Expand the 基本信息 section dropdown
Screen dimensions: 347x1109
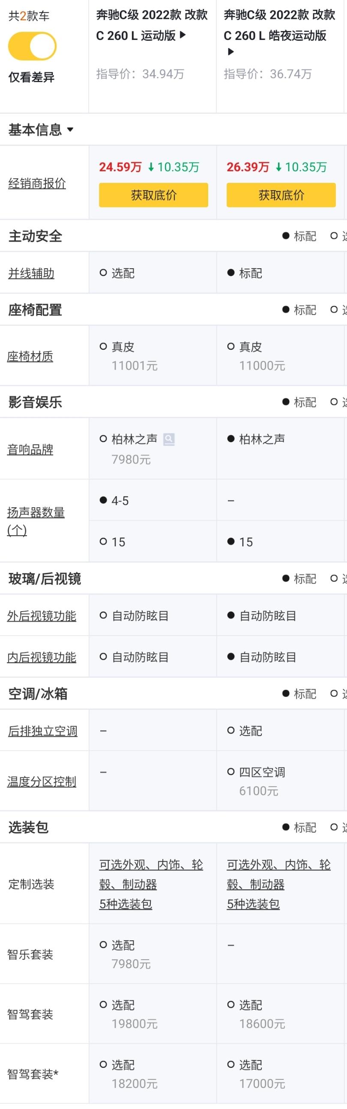[70, 130]
